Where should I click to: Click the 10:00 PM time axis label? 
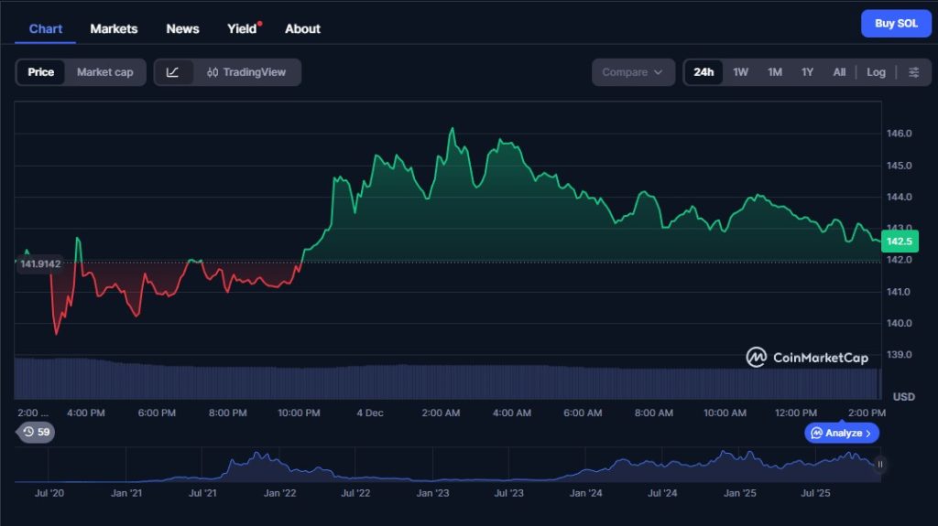299,413
